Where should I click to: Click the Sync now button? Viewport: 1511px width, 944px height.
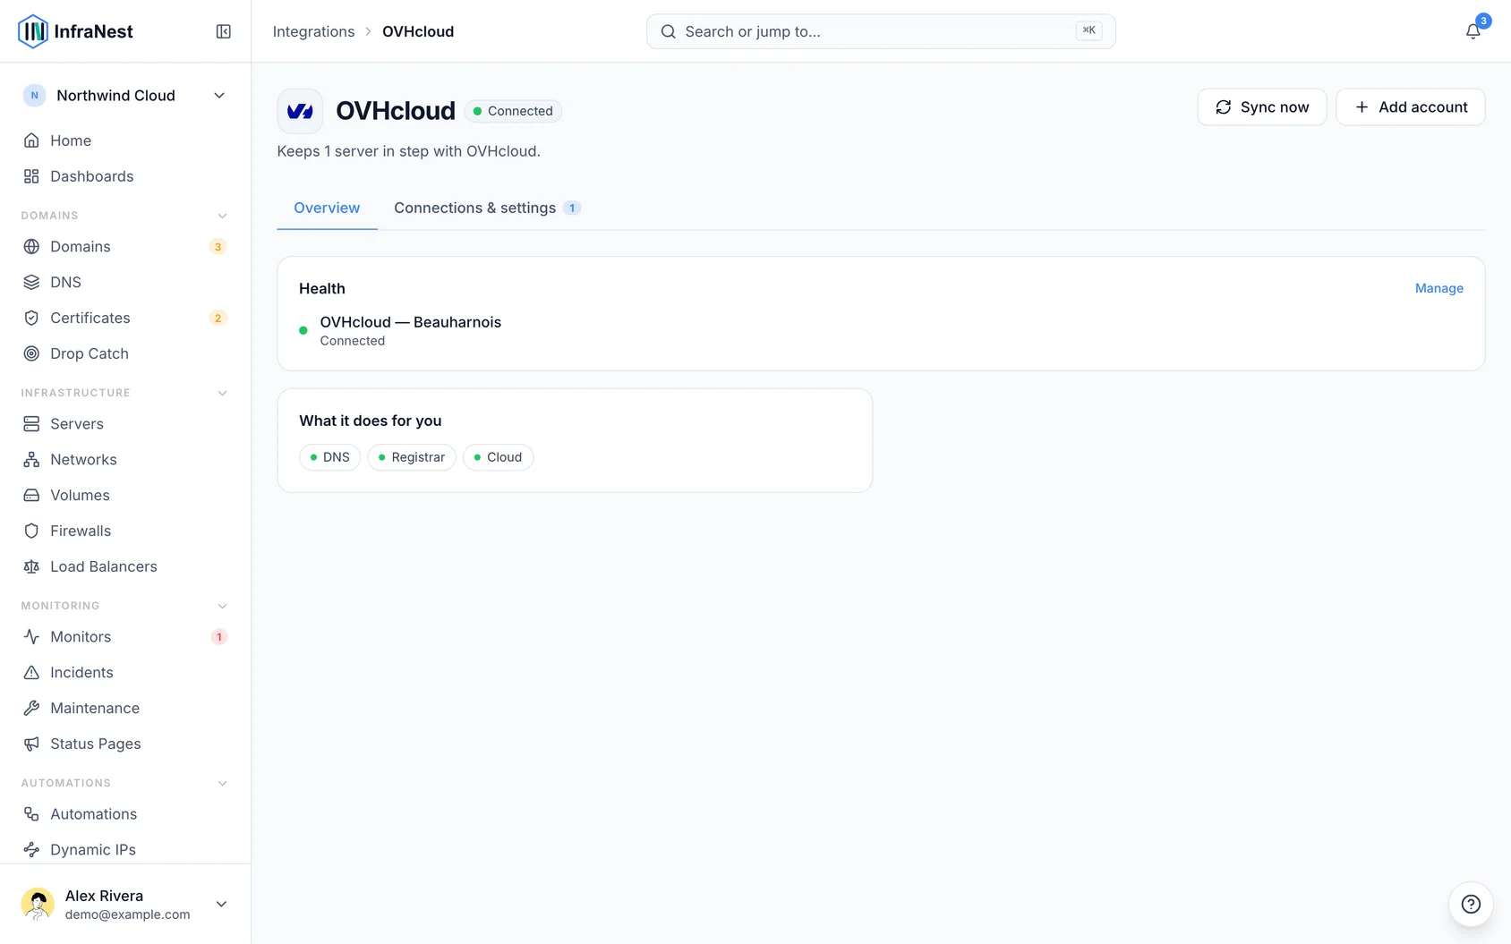pyautogui.click(x=1262, y=107)
